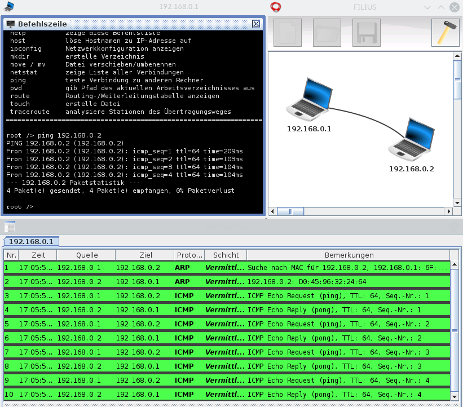Click the floppy disk save icon
This screenshot has height=407, width=463.
(x=367, y=33)
